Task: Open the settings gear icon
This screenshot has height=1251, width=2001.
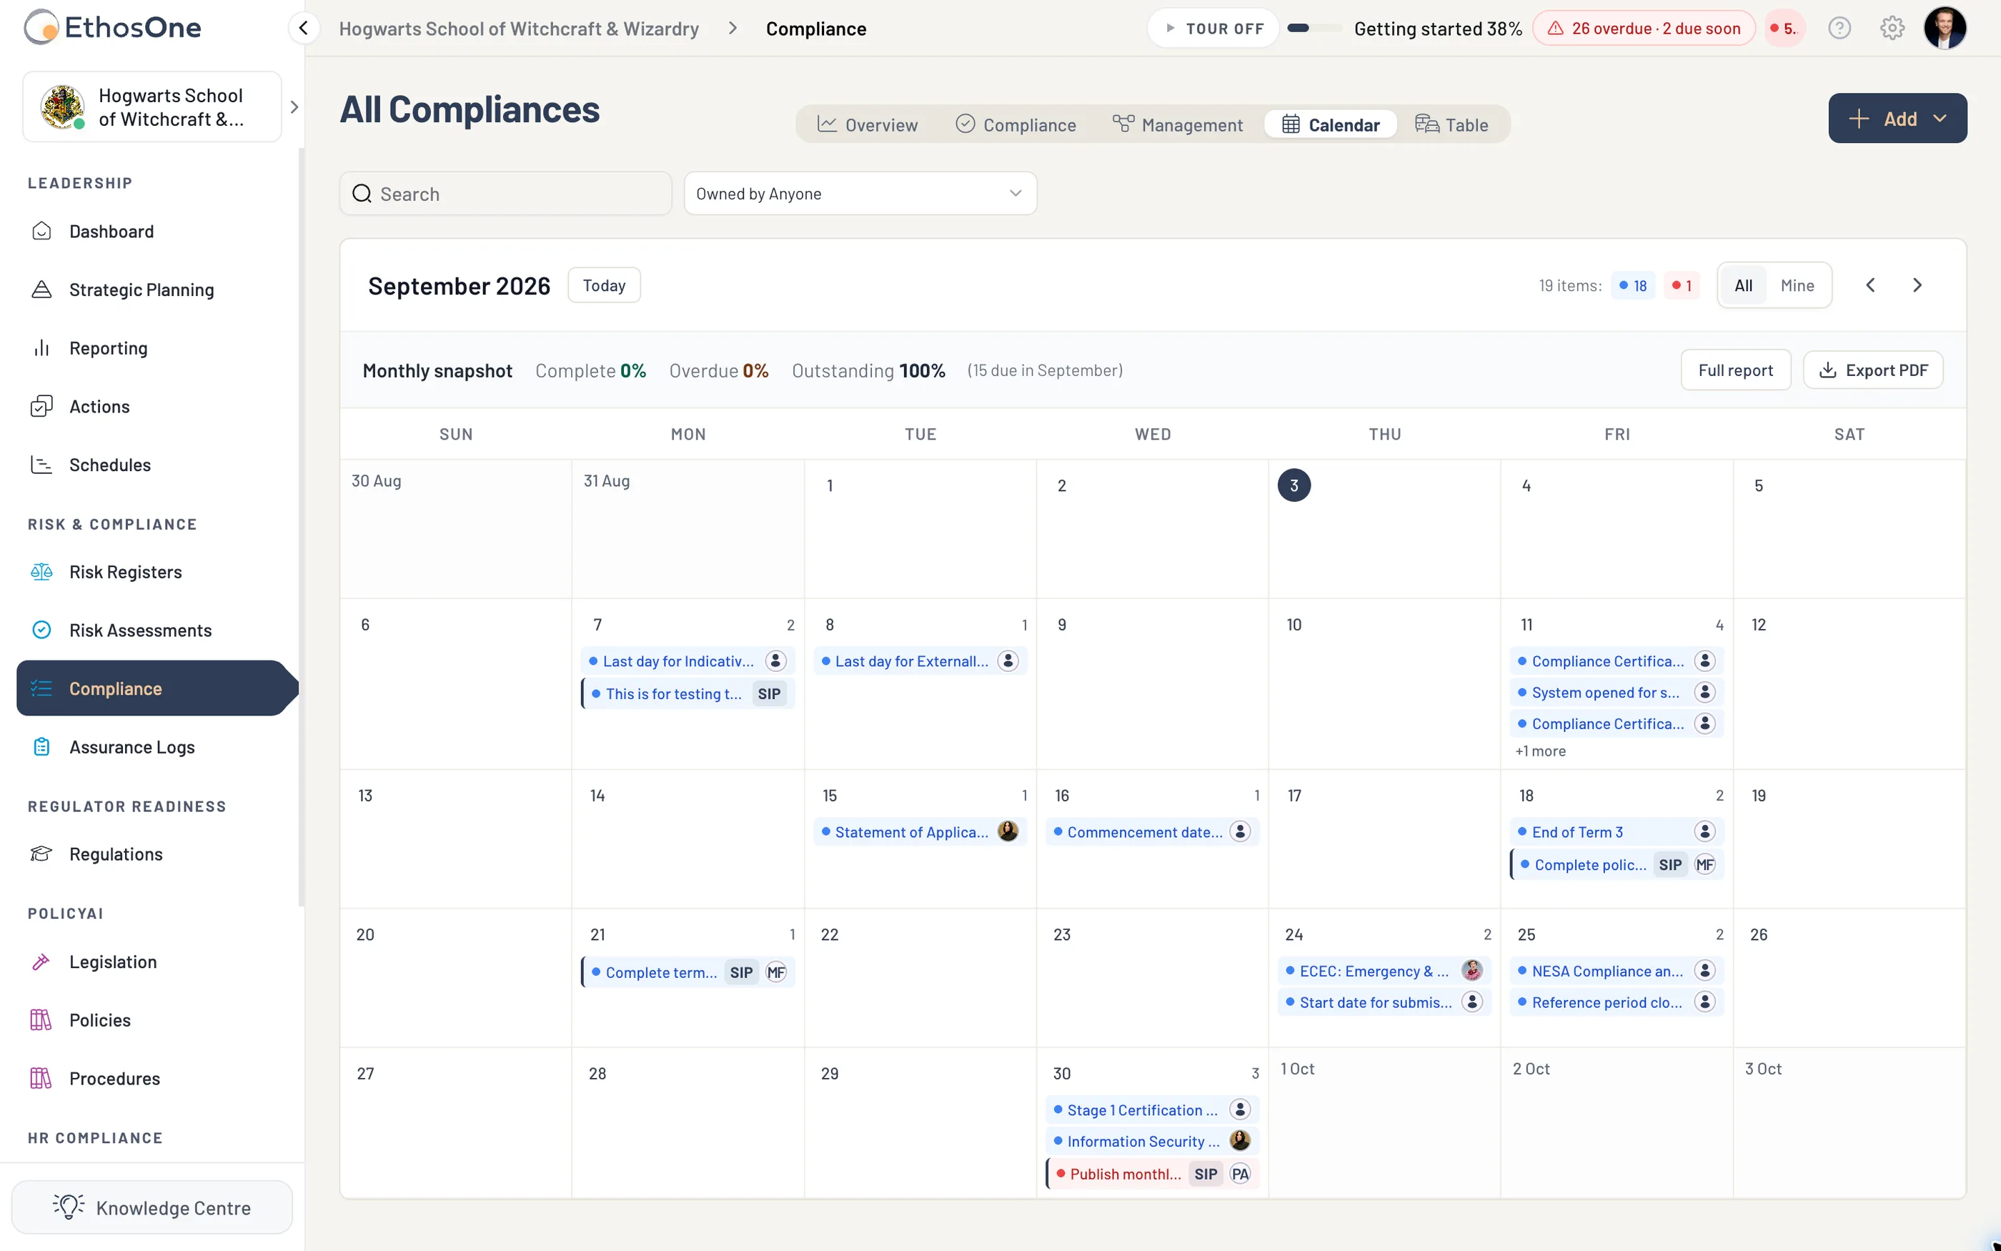Action: click(x=1892, y=28)
